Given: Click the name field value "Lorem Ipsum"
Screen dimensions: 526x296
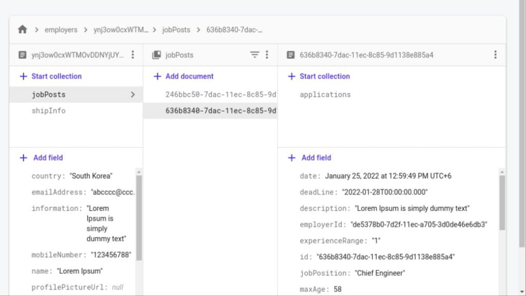Looking at the screenshot, I should coord(80,271).
